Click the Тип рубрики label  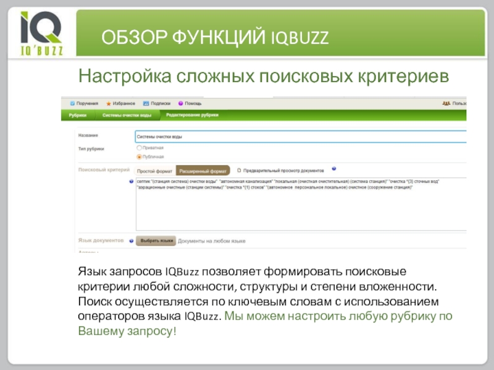coord(91,149)
